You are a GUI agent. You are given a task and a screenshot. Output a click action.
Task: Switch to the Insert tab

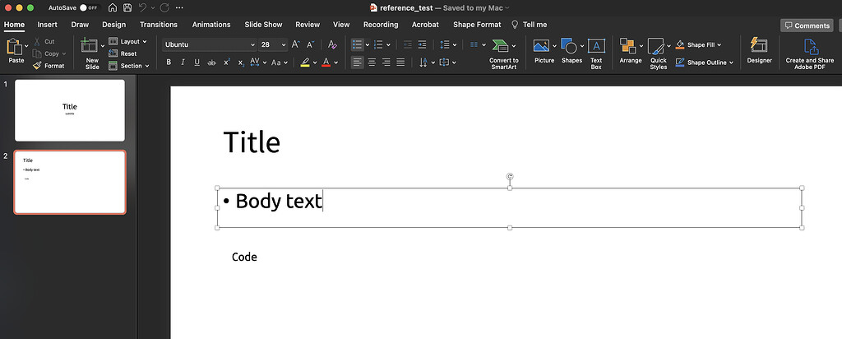pyautogui.click(x=47, y=25)
